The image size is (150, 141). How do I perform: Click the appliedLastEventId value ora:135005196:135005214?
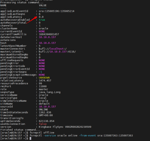pos(57,11)
